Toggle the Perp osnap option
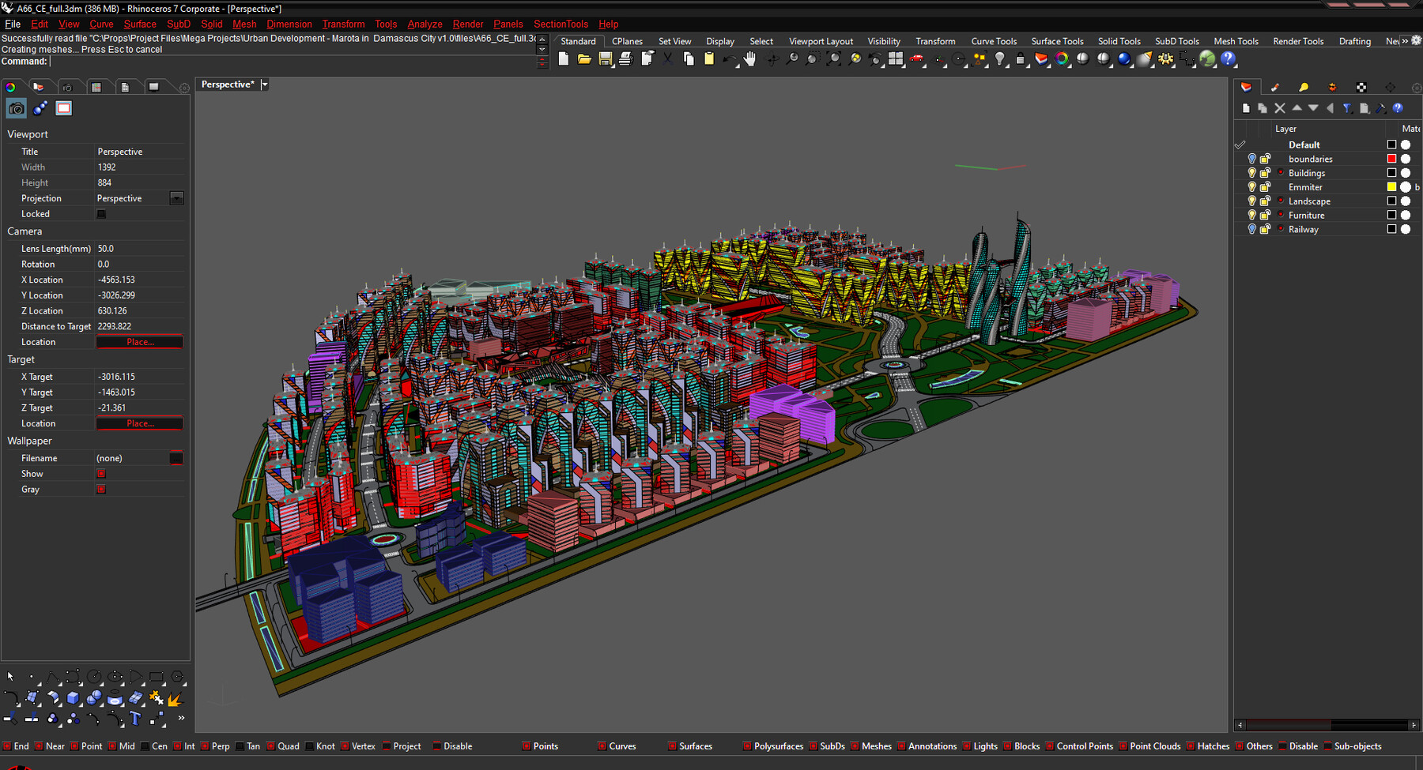 point(204,746)
